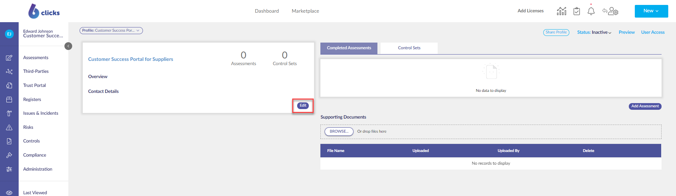Viewport: 676px width, 196px height.
Task: Open the user settings gear icon
Action: (613, 11)
